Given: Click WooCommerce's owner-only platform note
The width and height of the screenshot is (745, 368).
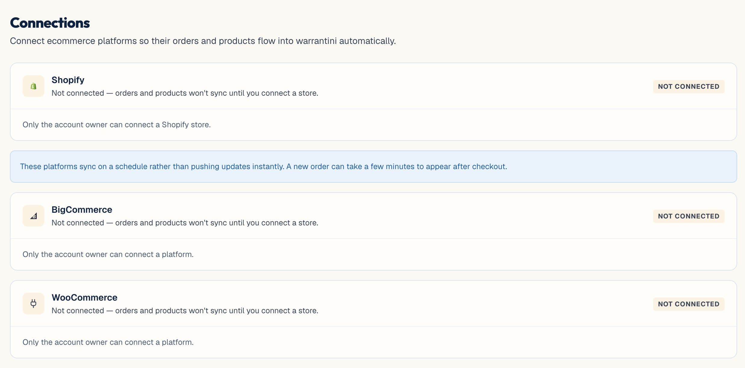Looking at the screenshot, I should click(108, 342).
